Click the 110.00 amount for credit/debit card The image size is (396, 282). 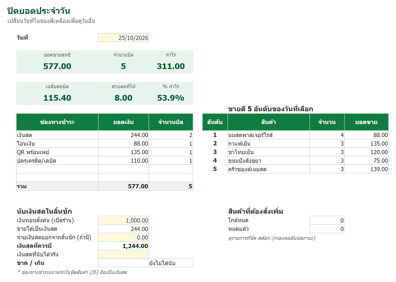coord(123,160)
